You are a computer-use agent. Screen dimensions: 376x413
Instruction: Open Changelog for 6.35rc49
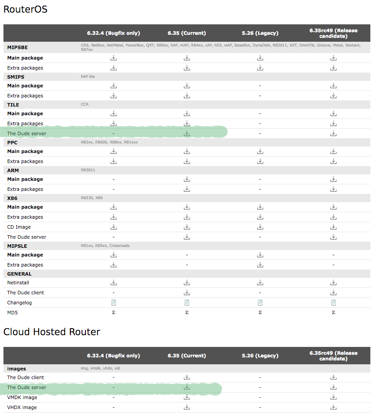[333, 303]
